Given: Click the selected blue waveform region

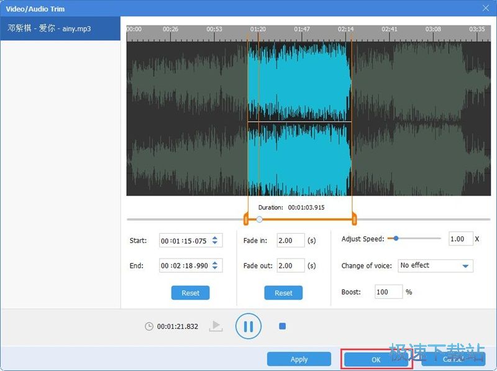Looking at the screenshot, I should [299, 119].
